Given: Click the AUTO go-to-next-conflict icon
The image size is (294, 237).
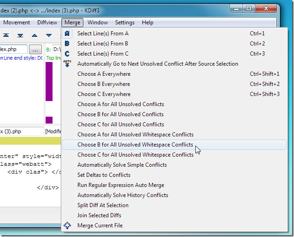Looking at the screenshot, I should click(x=67, y=63).
